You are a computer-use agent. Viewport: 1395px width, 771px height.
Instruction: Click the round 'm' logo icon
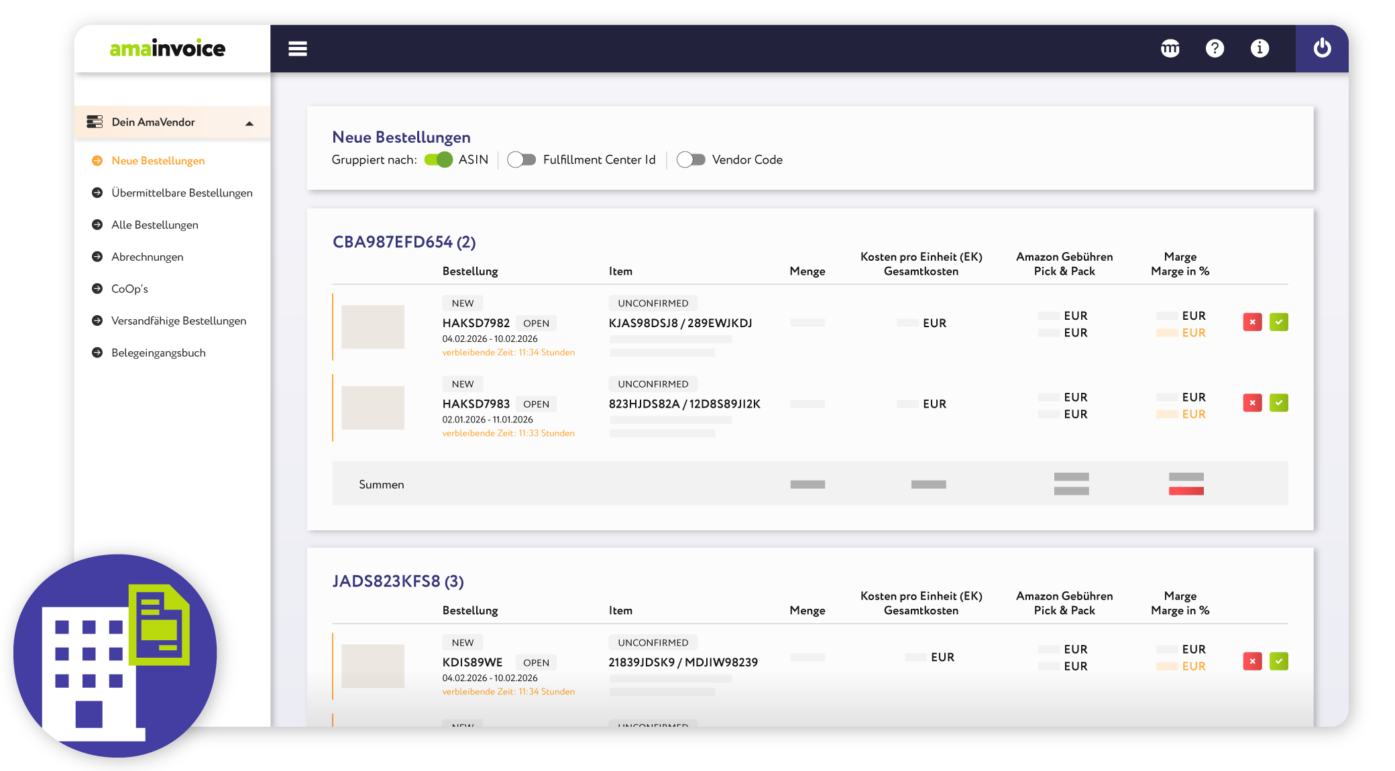coord(1170,48)
